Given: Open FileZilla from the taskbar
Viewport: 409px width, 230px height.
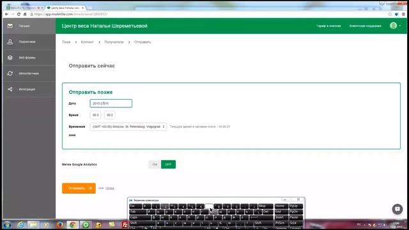Looking at the screenshot, I should pos(125,225).
